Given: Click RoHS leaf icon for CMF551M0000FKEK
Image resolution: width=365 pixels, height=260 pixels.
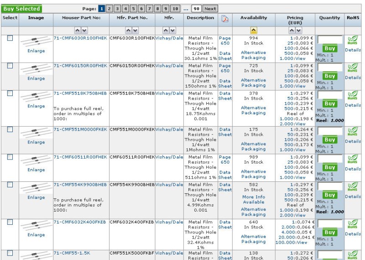Looking at the screenshot, I should click(x=353, y=131).
